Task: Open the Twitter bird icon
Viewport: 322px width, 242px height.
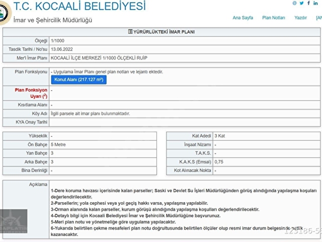Action: coord(301,3)
